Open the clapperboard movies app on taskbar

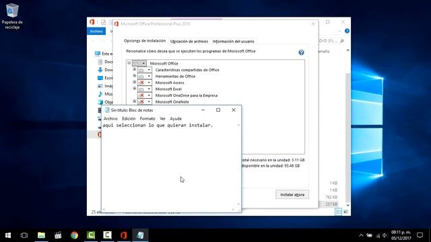click(x=58, y=235)
